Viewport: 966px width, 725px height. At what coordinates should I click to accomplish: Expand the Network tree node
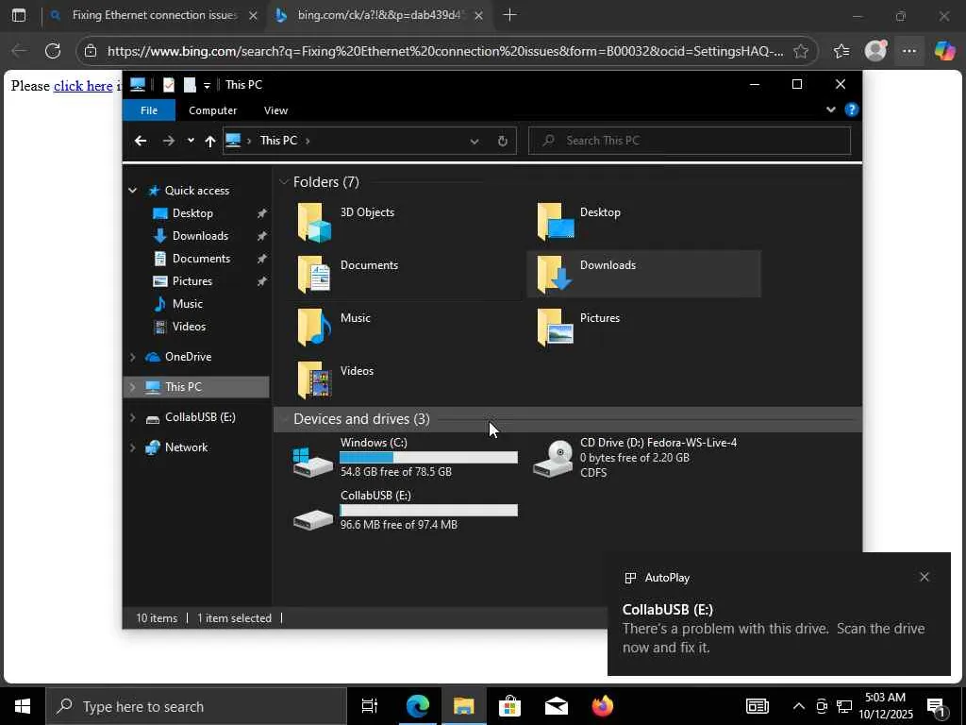pos(132,447)
